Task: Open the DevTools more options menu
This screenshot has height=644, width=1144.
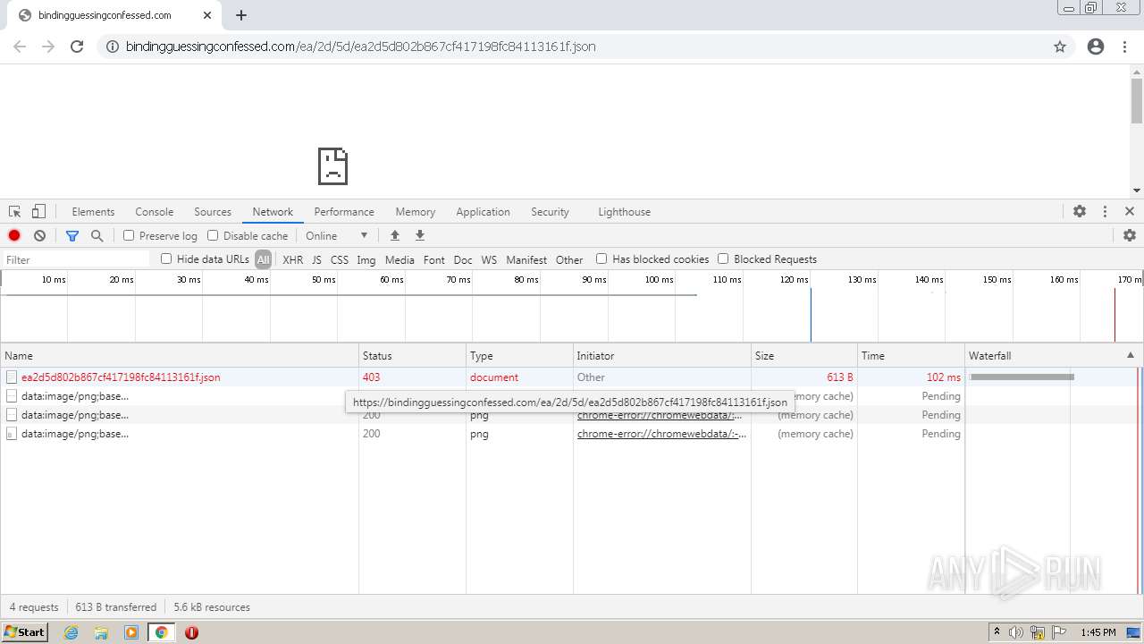Action: (1105, 212)
